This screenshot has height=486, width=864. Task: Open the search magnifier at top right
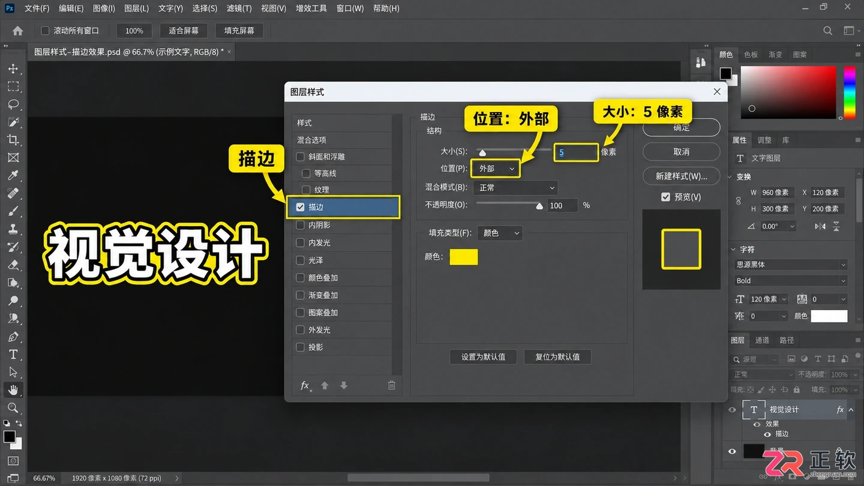(827, 31)
